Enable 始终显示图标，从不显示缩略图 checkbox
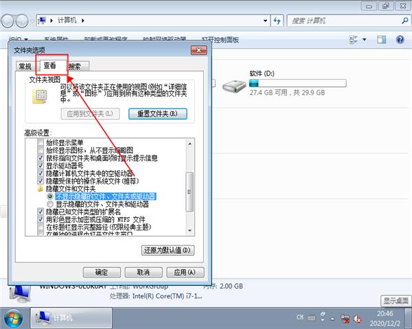The width and height of the screenshot is (412, 329). (x=41, y=150)
